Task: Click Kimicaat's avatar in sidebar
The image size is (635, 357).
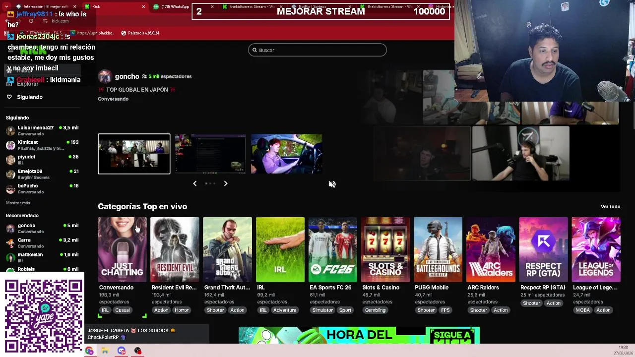Action: (10, 145)
